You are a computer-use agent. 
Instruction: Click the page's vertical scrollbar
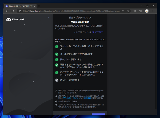click(x=156, y=62)
